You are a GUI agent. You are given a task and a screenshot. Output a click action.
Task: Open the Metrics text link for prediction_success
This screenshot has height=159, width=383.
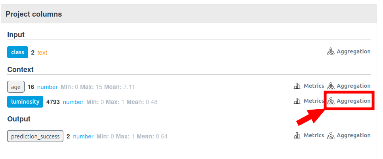point(314,135)
